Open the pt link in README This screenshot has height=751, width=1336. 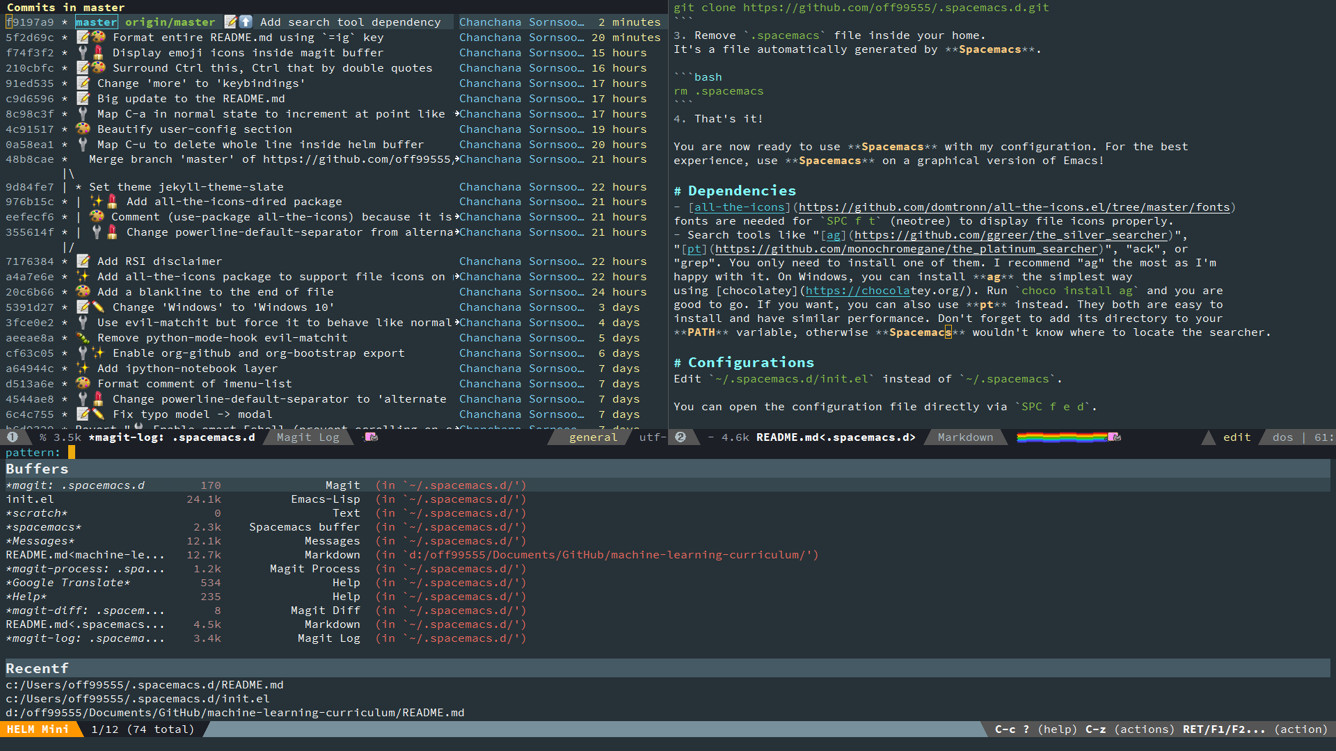(x=694, y=249)
